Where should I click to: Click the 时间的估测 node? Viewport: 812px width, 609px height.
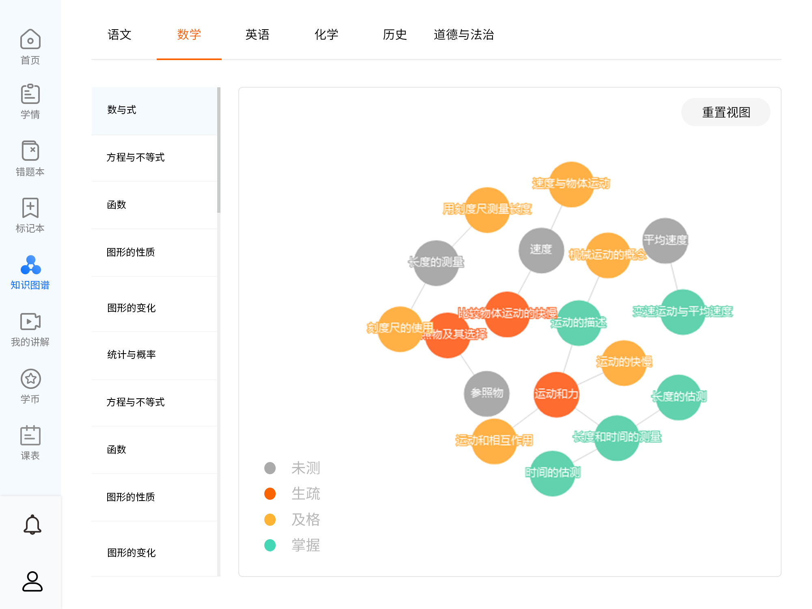pos(553,473)
